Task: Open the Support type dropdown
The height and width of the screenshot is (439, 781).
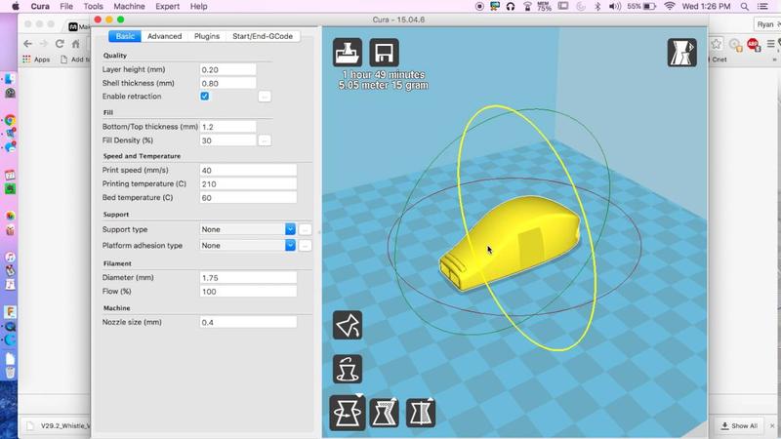Action: [x=247, y=229]
